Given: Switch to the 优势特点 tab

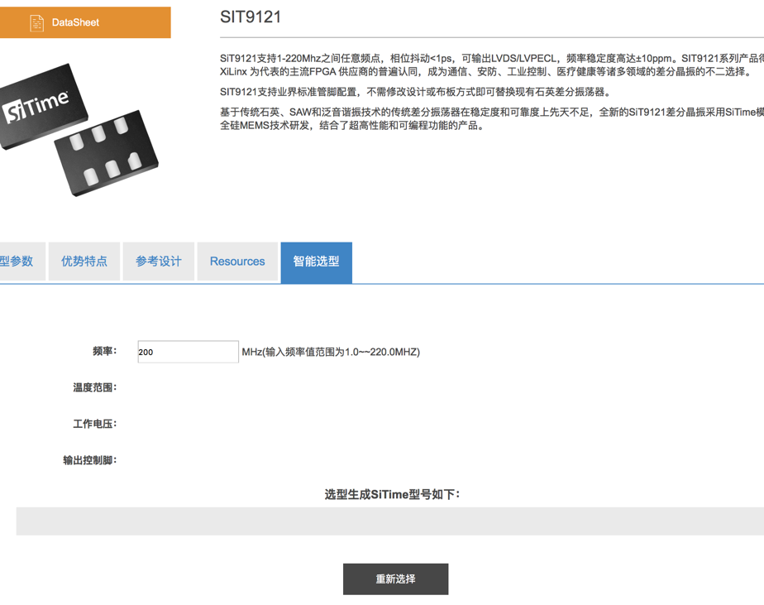Looking at the screenshot, I should [84, 262].
